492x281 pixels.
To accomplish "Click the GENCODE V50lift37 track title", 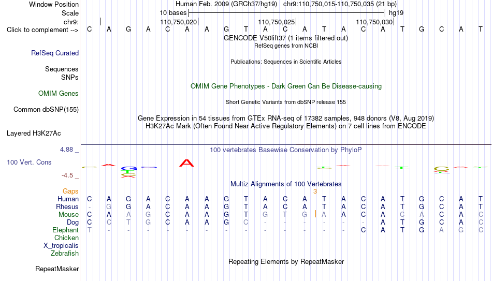I will click(x=286, y=38).
